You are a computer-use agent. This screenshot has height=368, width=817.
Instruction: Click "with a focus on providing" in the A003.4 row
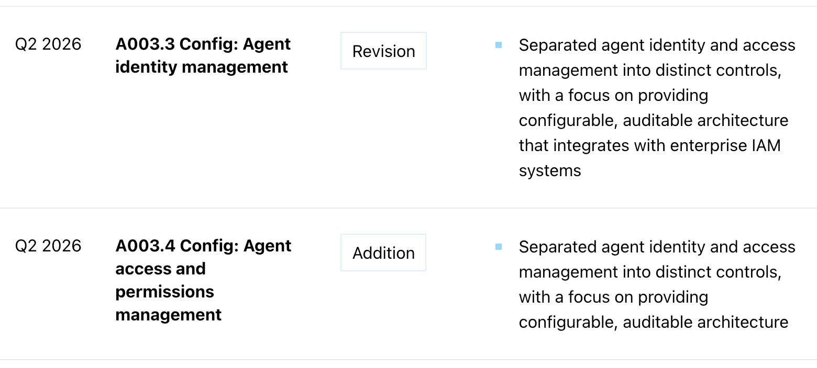(x=613, y=297)
